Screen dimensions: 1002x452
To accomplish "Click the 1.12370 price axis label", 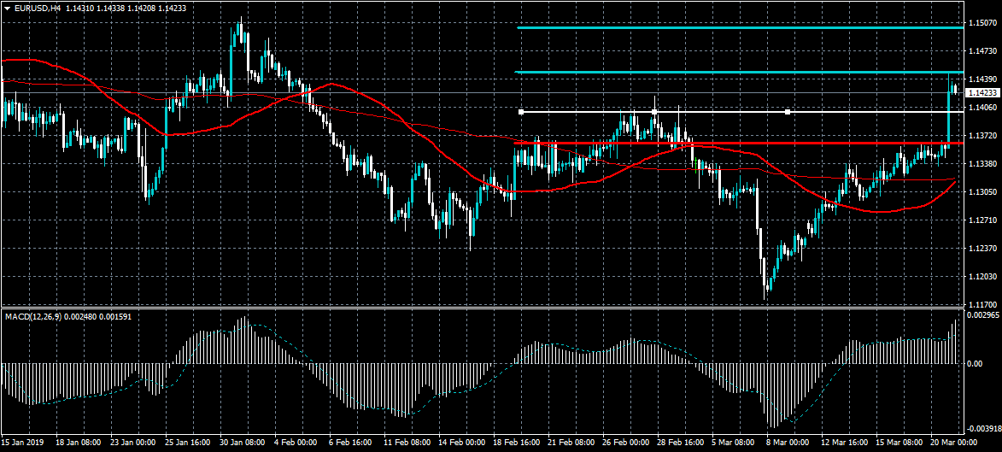I will 983,248.
